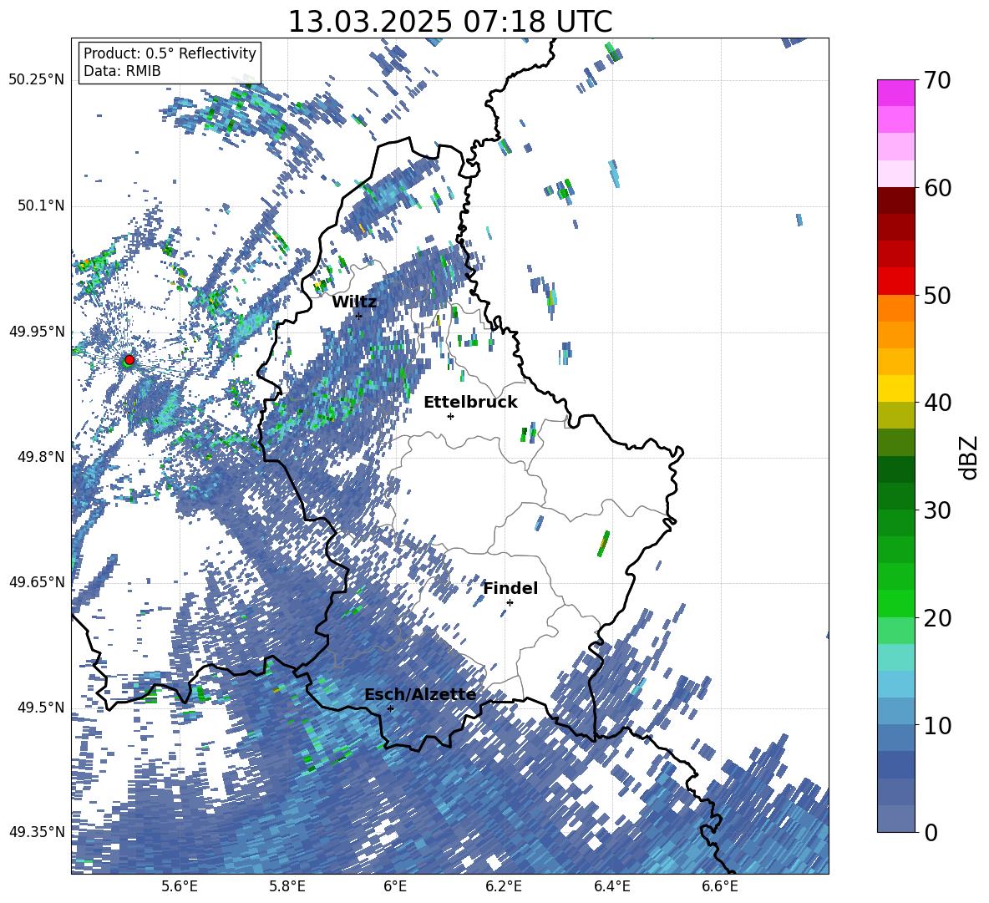Click the 50 dBZ colorbar tick label
989x903 pixels.
point(937,295)
